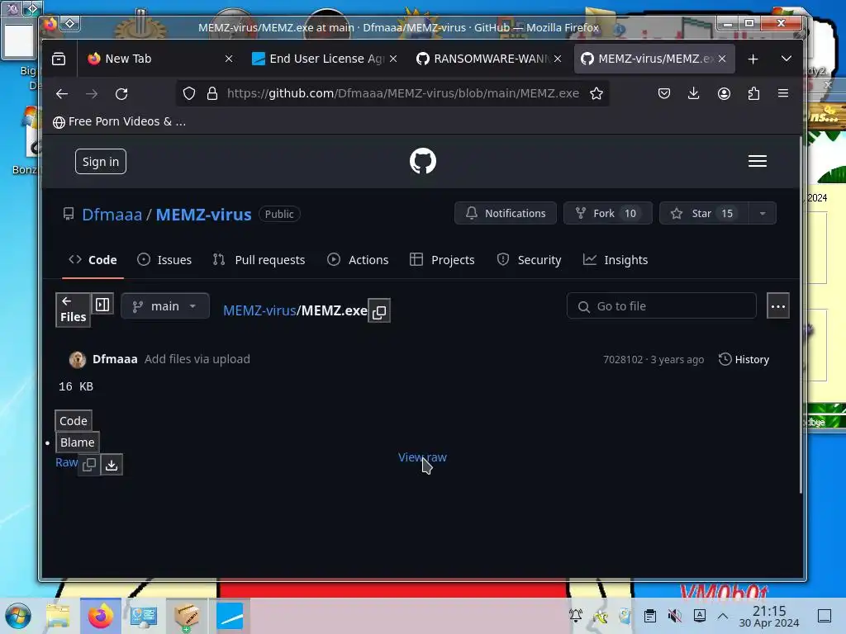Show site security padlock info
Viewport: 846px width, 634px height.
click(212, 93)
